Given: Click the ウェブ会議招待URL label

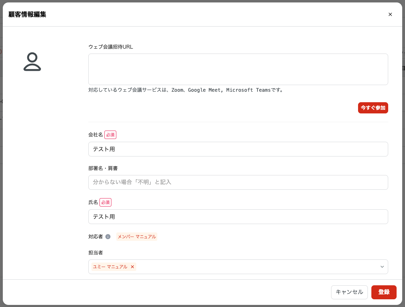Looking at the screenshot, I should point(111,47).
